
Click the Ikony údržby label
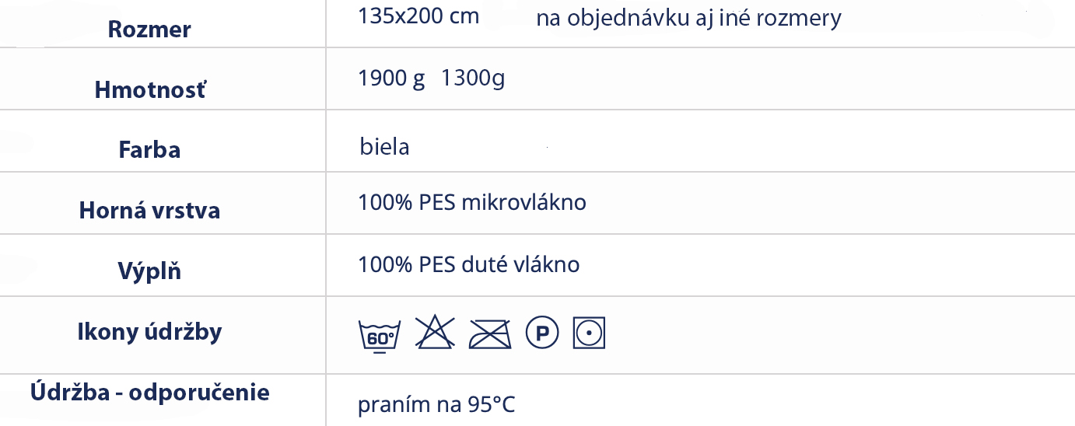click(149, 332)
